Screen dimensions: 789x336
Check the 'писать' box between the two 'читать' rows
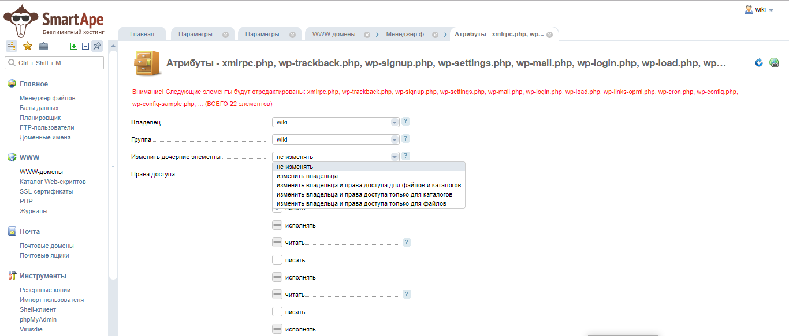coord(277,260)
